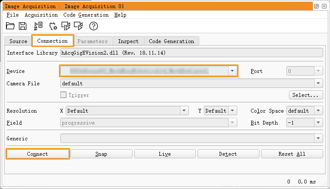Open the Camera File dropdown
Viewport: 330px width, 189px height.
(318, 84)
